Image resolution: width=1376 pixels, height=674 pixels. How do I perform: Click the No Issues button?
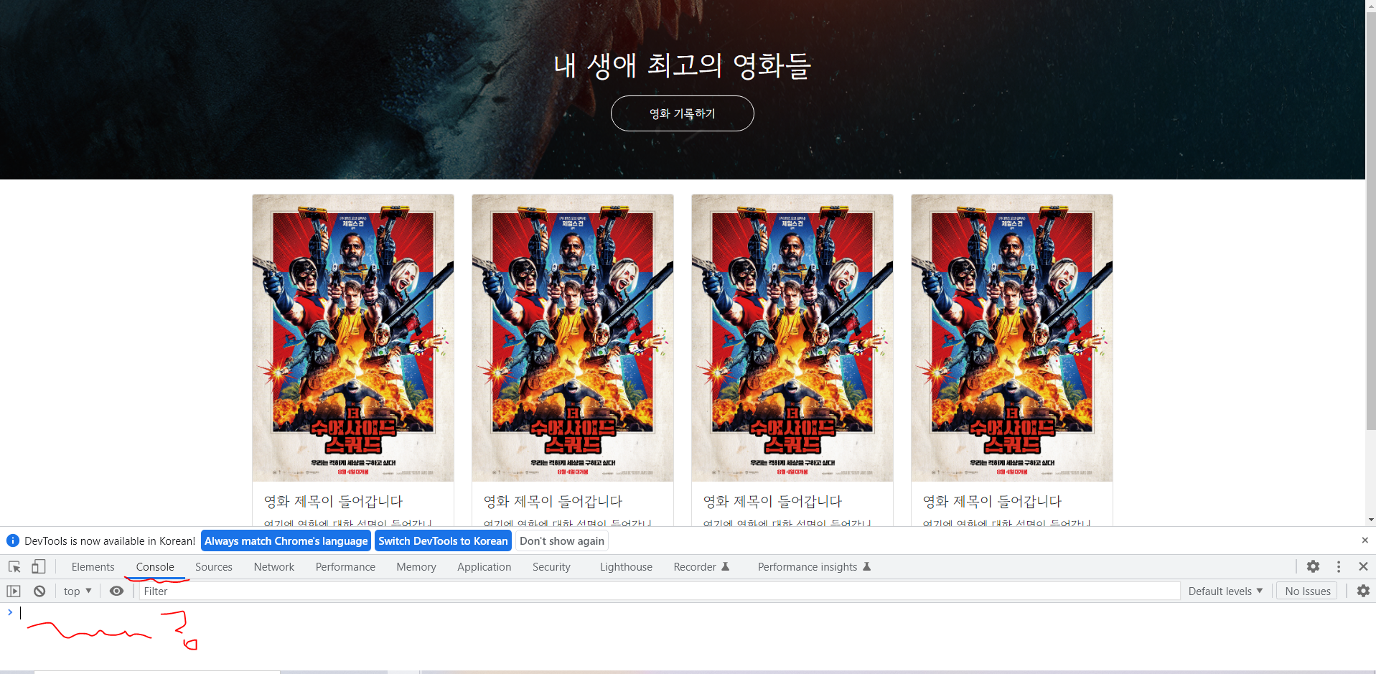click(x=1307, y=591)
